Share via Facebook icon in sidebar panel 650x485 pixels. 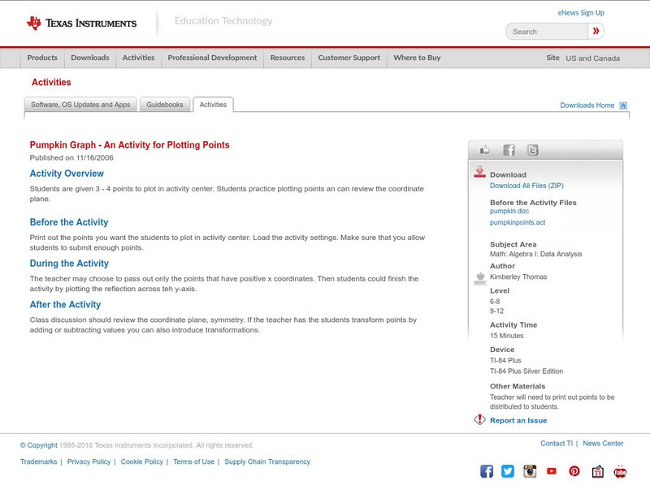(x=509, y=150)
